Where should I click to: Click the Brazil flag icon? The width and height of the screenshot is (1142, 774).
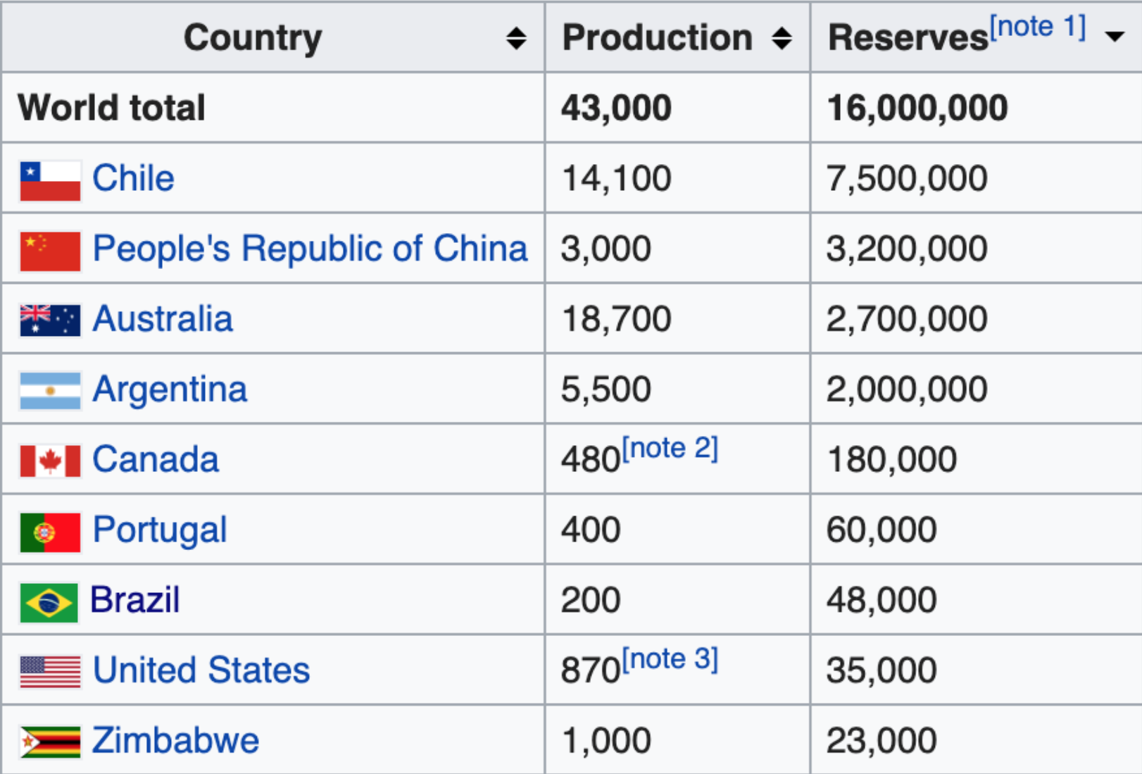pyautogui.click(x=49, y=603)
